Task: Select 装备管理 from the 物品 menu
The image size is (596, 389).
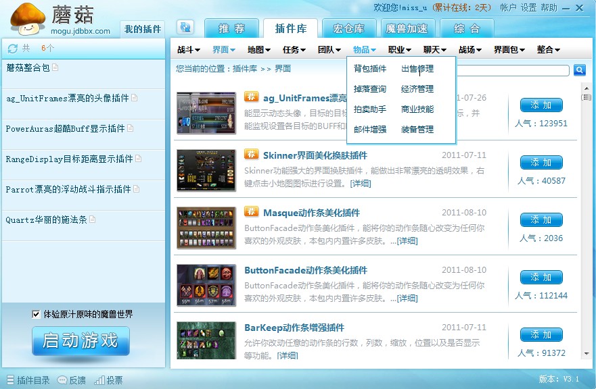Action: tap(417, 130)
